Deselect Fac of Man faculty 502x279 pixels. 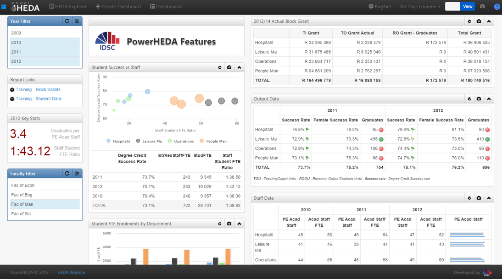point(45,204)
